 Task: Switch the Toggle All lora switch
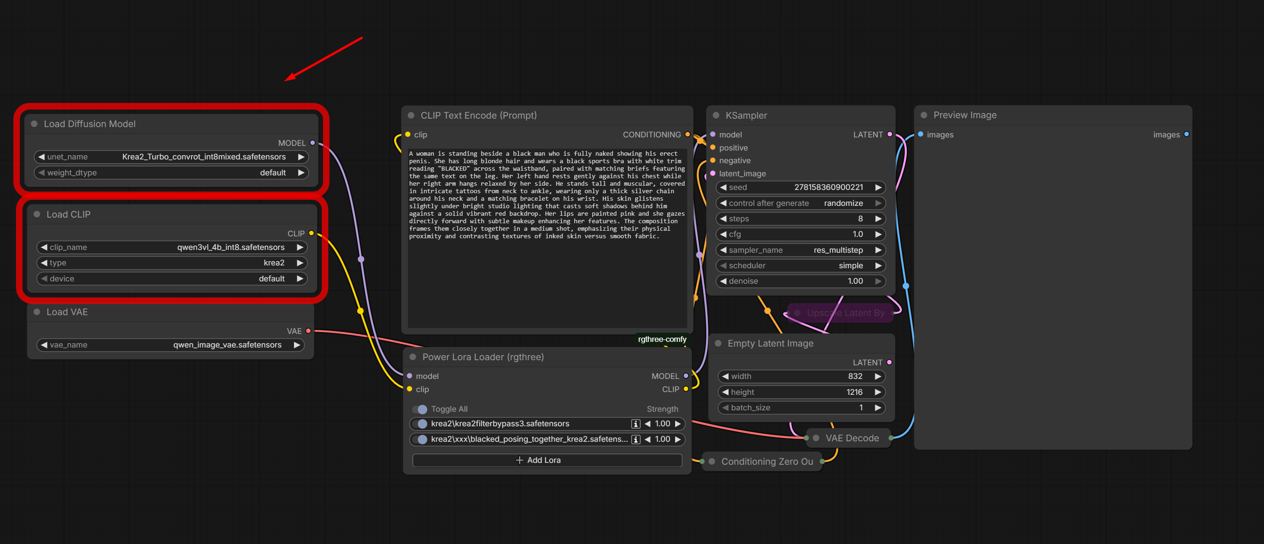coord(420,409)
